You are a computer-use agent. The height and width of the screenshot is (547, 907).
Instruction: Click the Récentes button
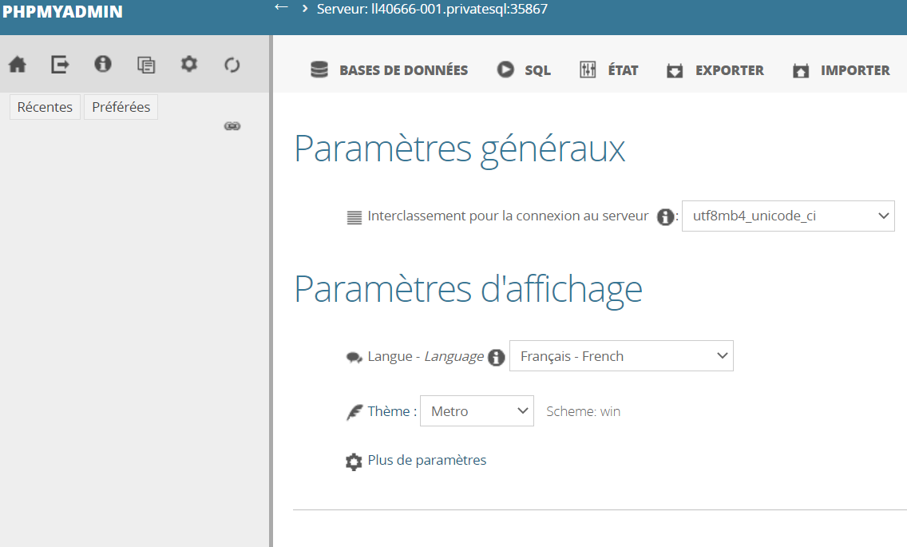point(45,107)
